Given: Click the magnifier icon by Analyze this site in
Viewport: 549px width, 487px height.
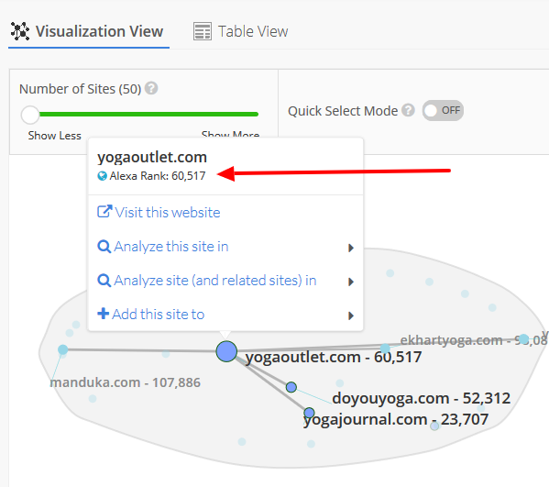Looking at the screenshot, I should pyautogui.click(x=104, y=247).
